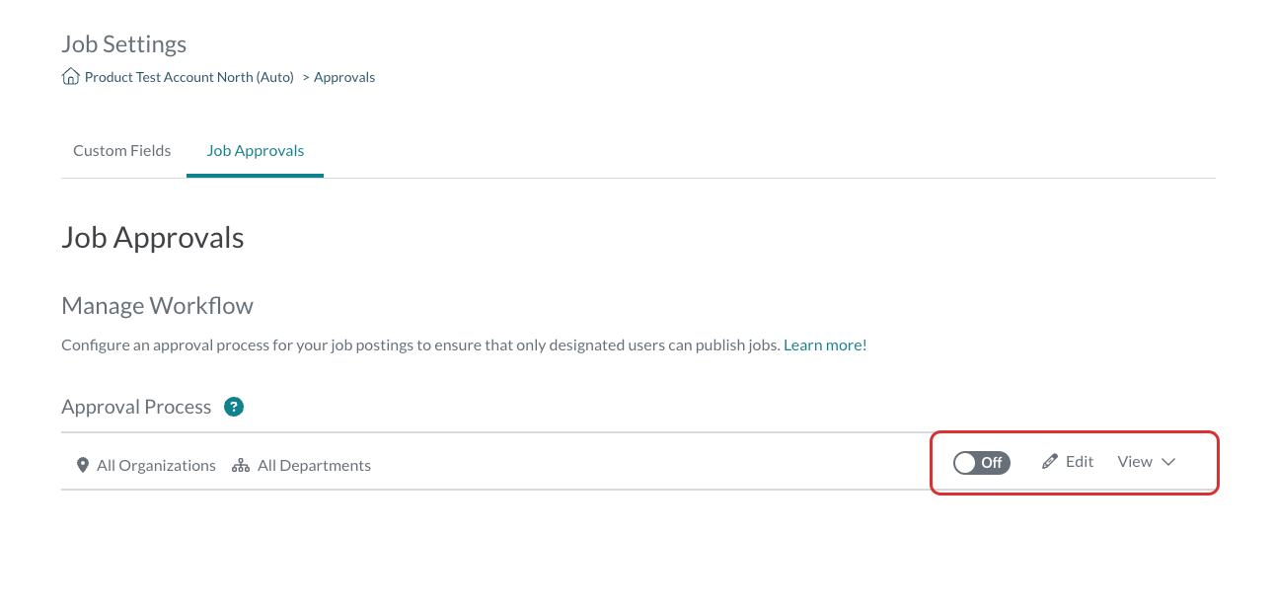This screenshot has width=1275, height=611.
Task: Click the All Departments label
Action: [x=314, y=466]
